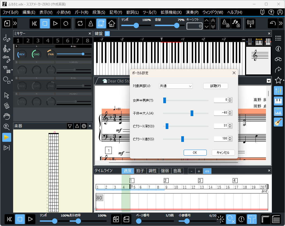The width and height of the screenshot is (285, 226).
Task: Click the 女声⇔男声 value field
Action: coord(221,100)
